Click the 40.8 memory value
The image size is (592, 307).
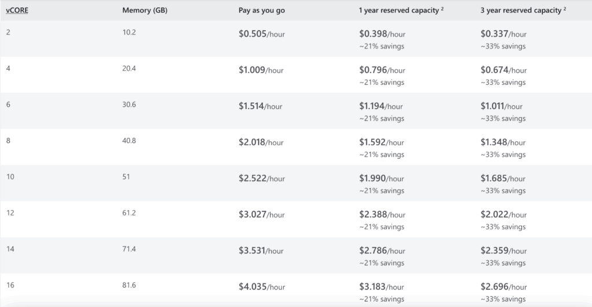click(129, 140)
